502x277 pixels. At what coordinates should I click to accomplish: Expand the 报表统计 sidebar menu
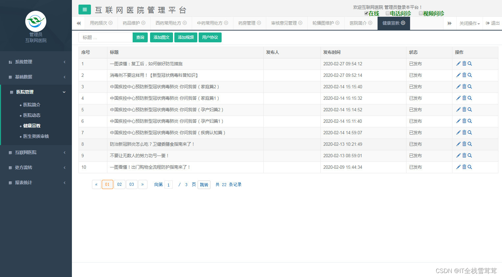coord(36,182)
